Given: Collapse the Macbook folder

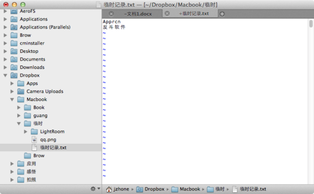Looking at the screenshot, I should pyautogui.click(x=12, y=99).
